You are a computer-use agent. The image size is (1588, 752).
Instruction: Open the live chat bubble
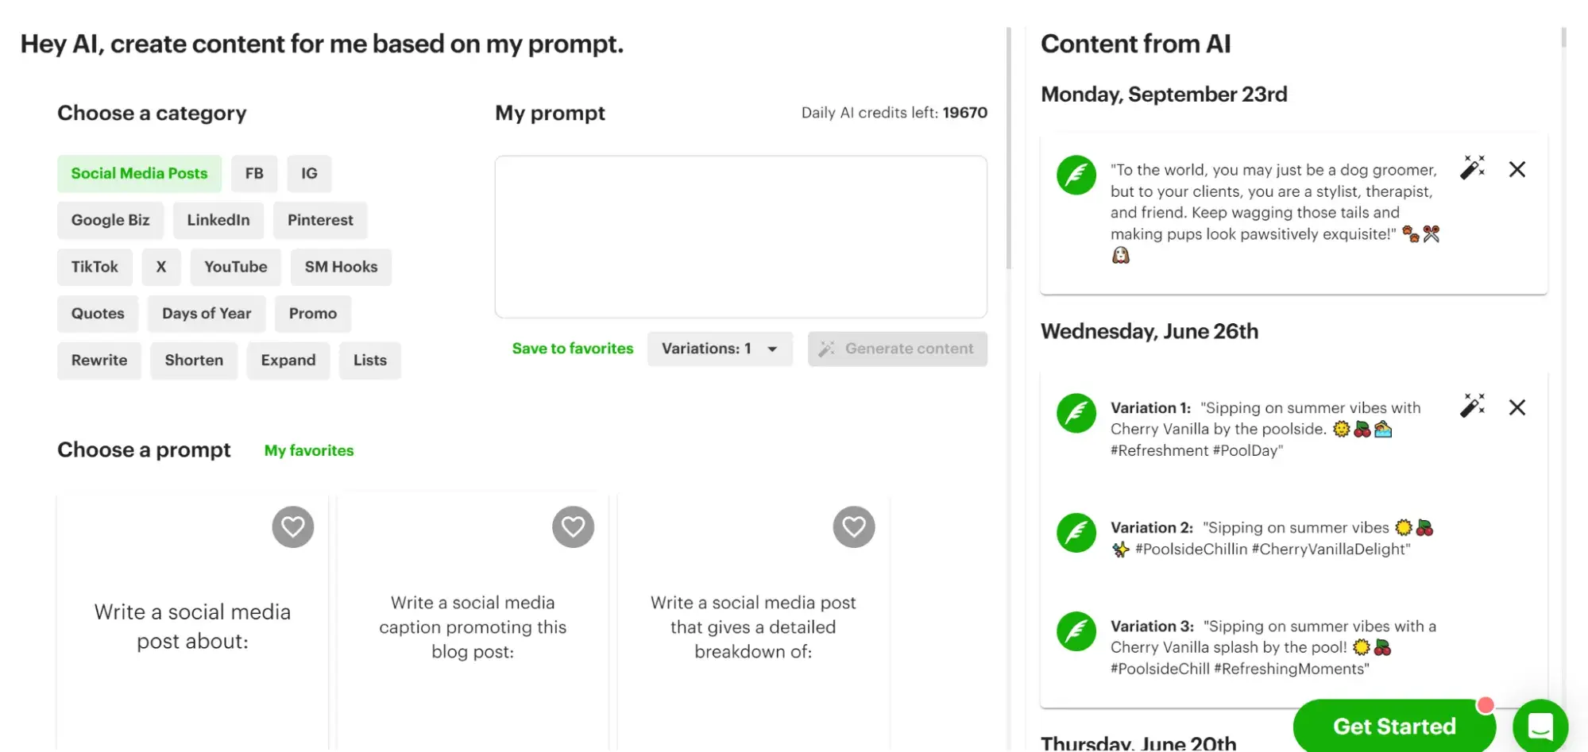tap(1540, 725)
